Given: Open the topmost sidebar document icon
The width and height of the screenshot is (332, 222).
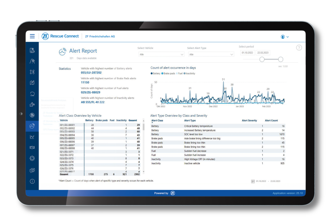Looking at the screenshot, I should 32,50.
